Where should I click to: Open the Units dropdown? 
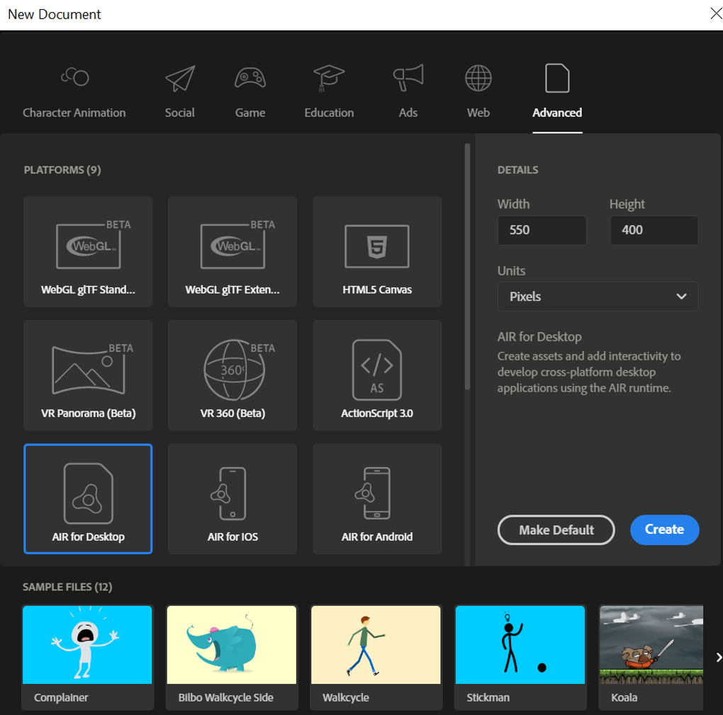(597, 296)
